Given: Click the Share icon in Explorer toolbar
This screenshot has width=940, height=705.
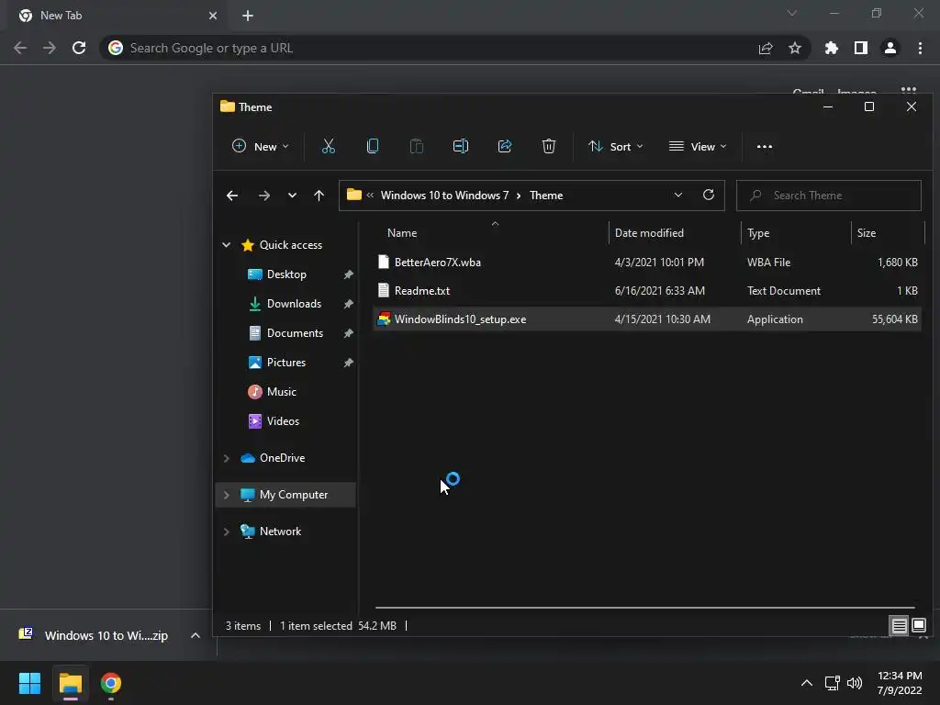Looking at the screenshot, I should [505, 146].
